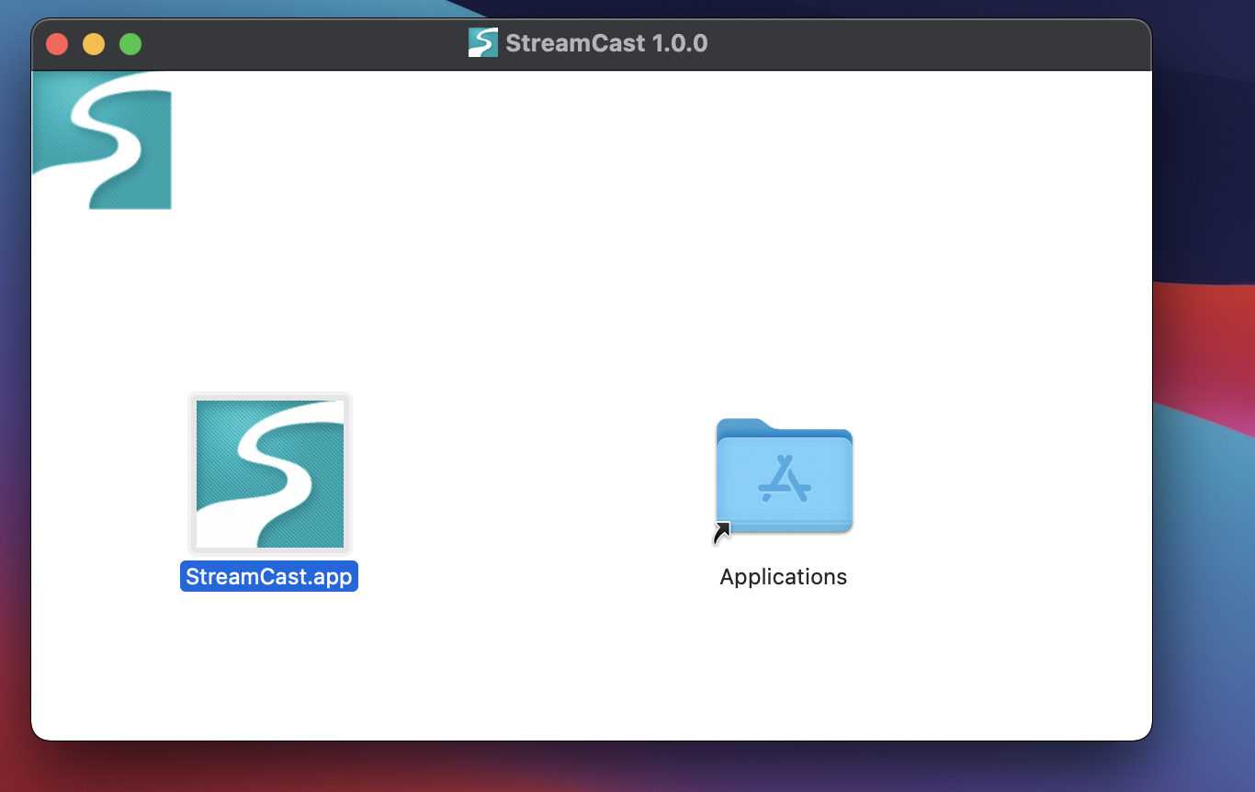Click the selection border around StreamCast.app
1255x792 pixels.
[269, 395]
